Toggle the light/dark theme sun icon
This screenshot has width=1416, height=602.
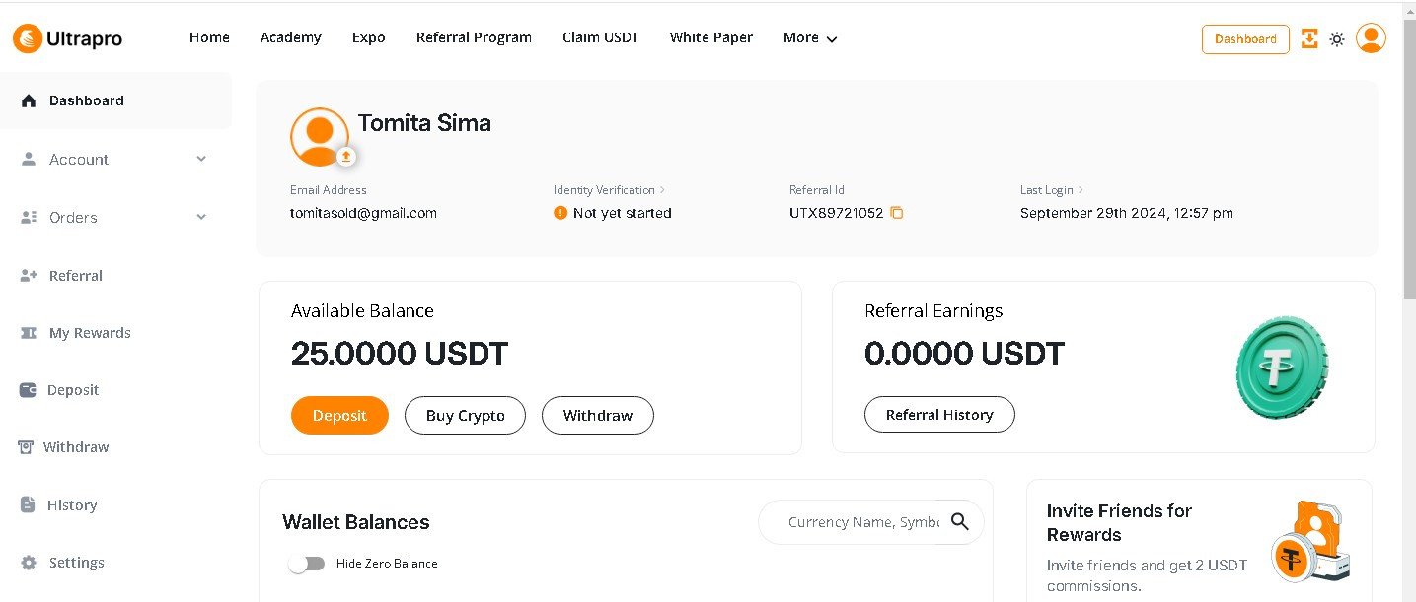click(1337, 39)
